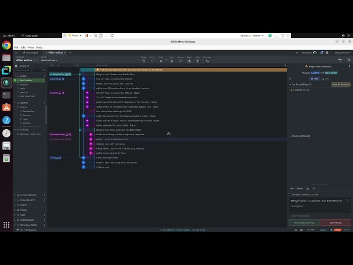
Task: Open the Default Profile dropdown
Action: [x=343, y=53]
